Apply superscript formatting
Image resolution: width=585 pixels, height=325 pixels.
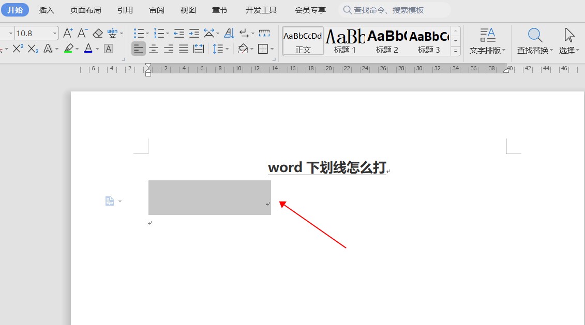(x=18, y=49)
